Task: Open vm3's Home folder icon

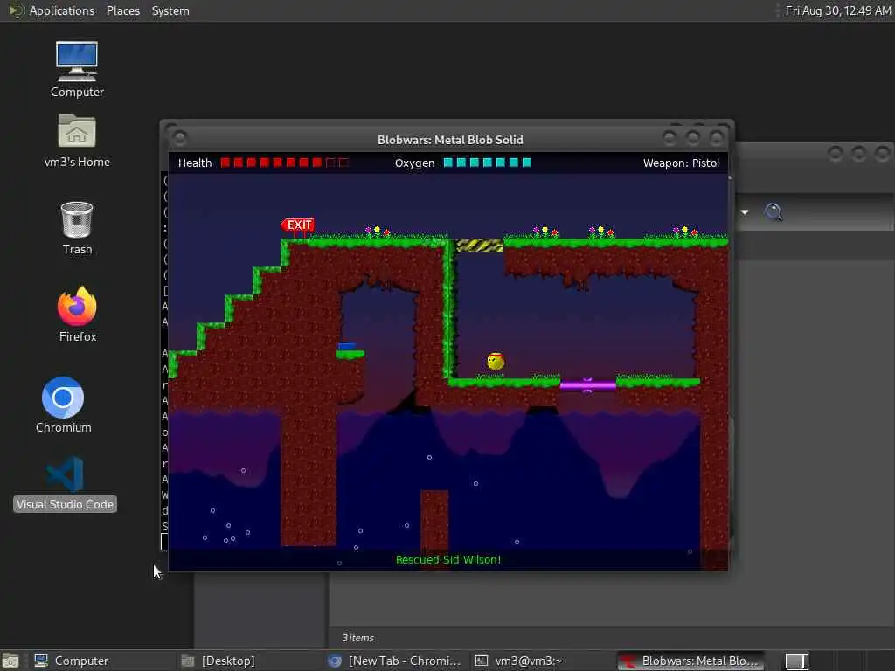Action: pyautogui.click(x=77, y=141)
